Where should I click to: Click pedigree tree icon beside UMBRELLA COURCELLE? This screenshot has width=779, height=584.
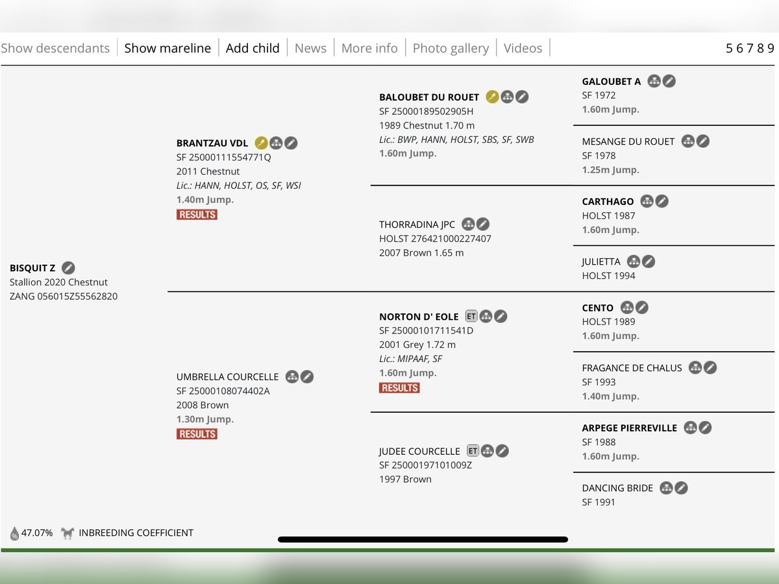292,376
